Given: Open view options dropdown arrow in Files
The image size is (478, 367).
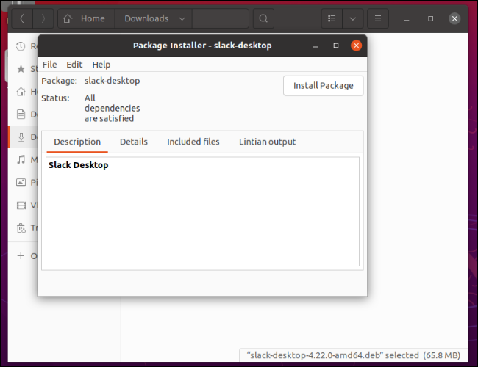Looking at the screenshot, I should pyautogui.click(x=353, y=18).
